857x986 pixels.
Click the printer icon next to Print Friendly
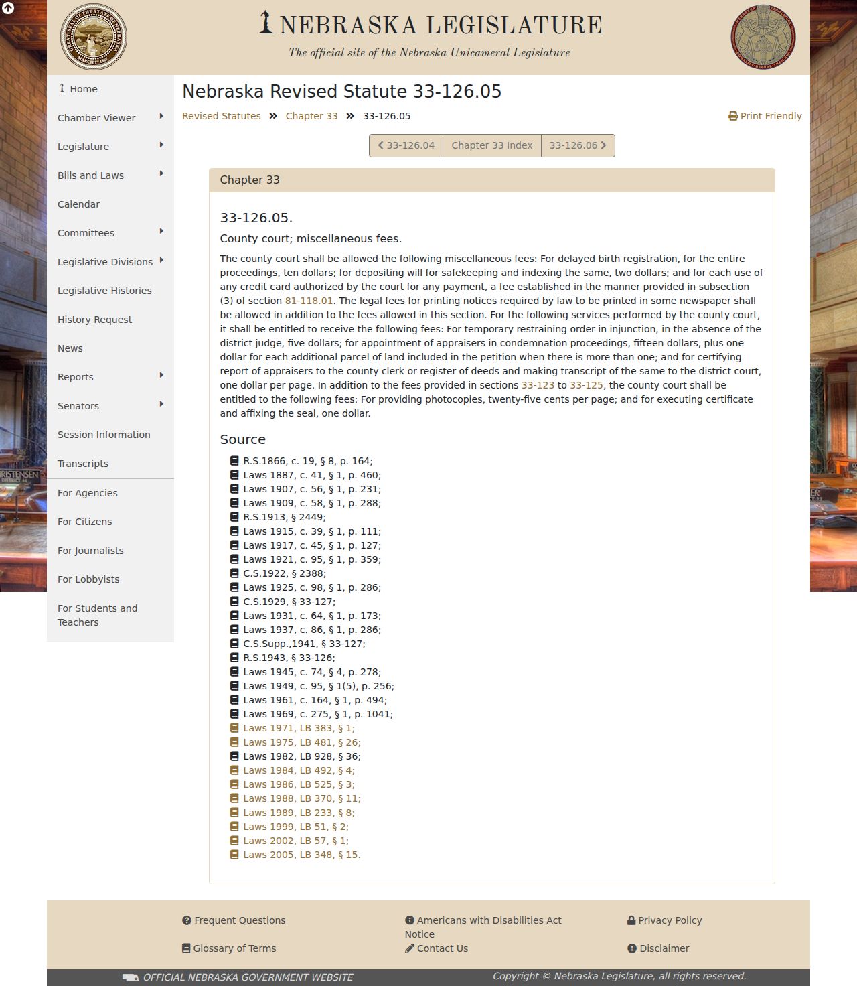733,116
